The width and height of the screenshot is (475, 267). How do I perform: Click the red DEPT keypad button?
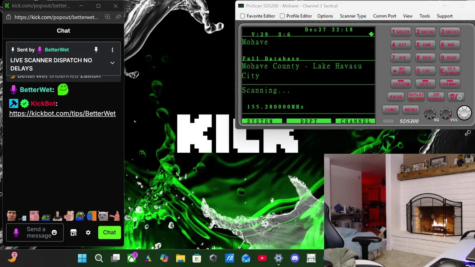[x=425, y=84]
